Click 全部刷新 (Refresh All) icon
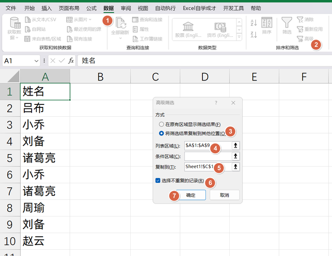This screenshot has height=256, width=332. pyautogui.click(x=121, y=23)
